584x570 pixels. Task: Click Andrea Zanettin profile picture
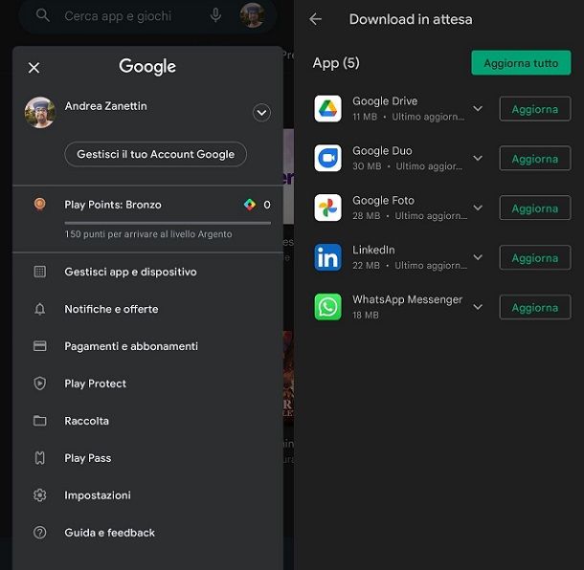(x=40, y=112)
